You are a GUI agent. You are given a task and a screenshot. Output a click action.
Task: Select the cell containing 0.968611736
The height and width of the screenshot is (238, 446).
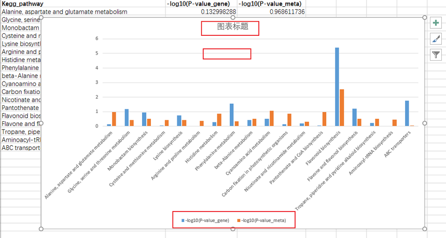pyautogui.click(x=271, y=11)
